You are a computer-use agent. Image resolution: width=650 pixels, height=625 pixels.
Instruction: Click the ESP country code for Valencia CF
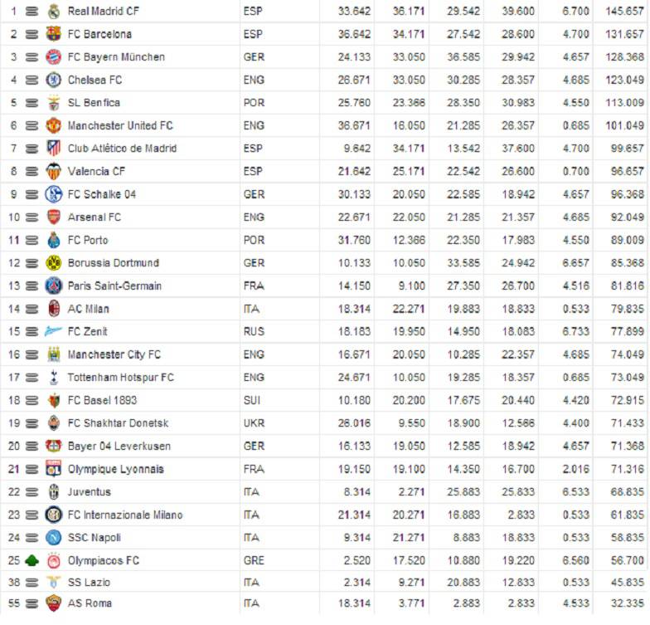point(252,172)
